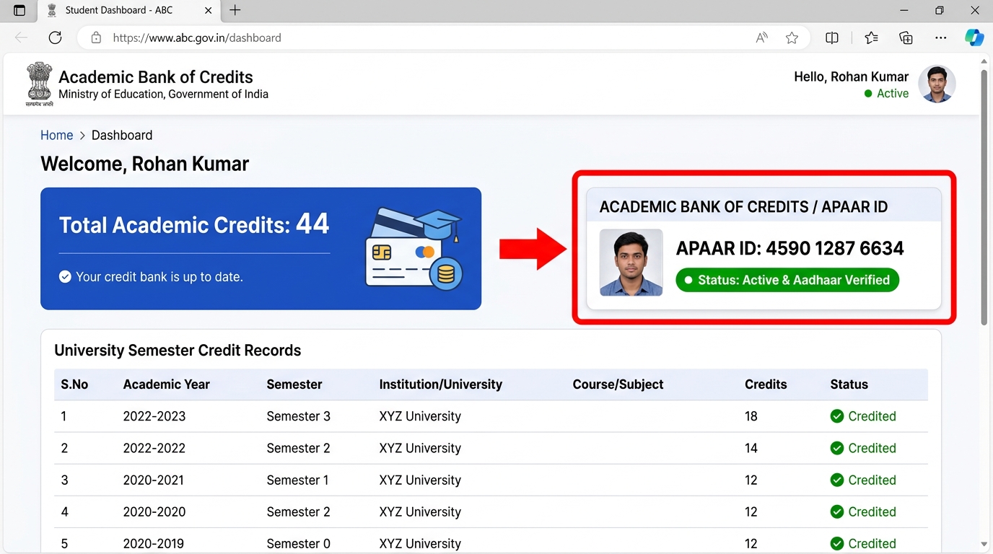Click the scrollbar down arrow
Image resolution: width=993 pixels, height=554 pixels.
(984, 545)
